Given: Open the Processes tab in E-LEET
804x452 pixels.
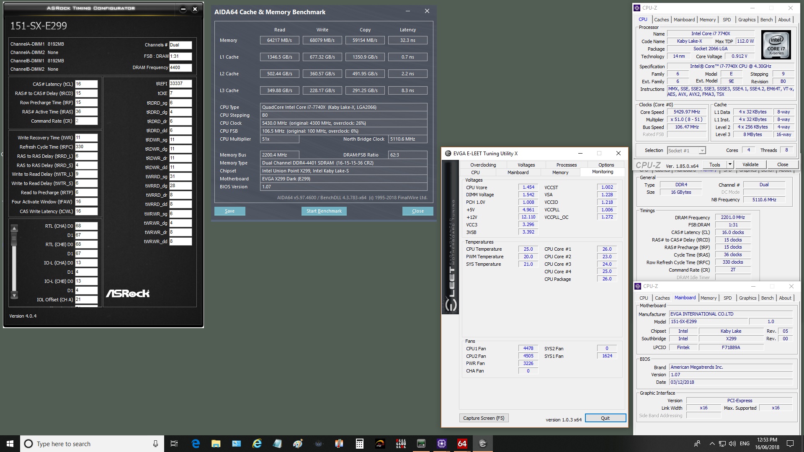Looking at the screenshot, I should coord(567,165).
